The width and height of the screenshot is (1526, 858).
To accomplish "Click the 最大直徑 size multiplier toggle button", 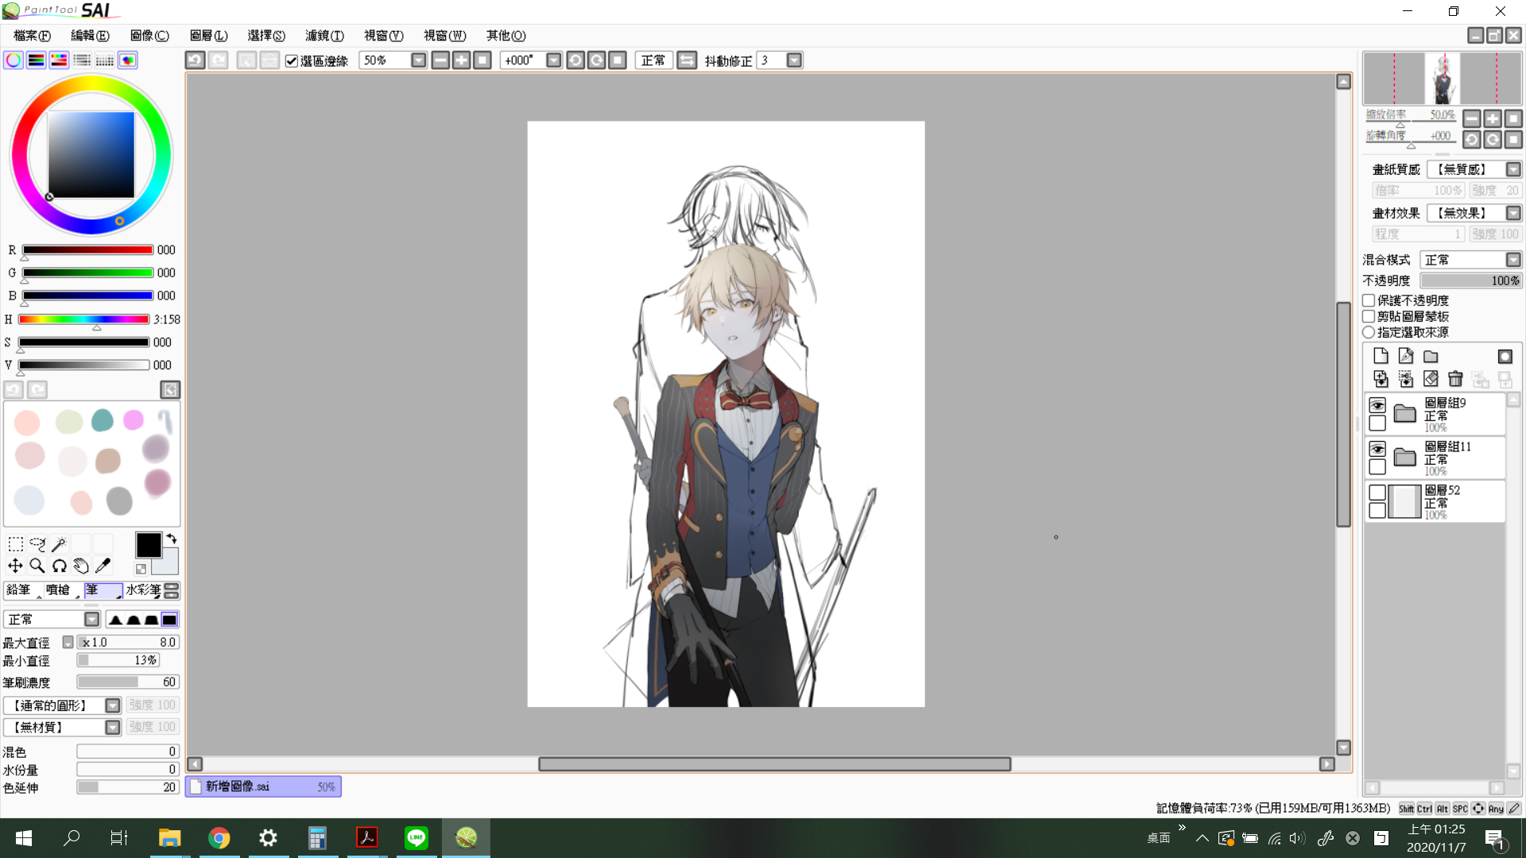I will pos(68,642).
